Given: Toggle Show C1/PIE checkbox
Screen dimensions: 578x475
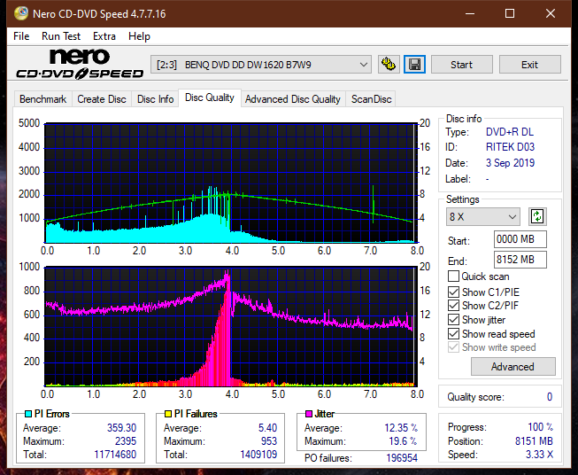Looking at the screenshot, I should 453,292.
